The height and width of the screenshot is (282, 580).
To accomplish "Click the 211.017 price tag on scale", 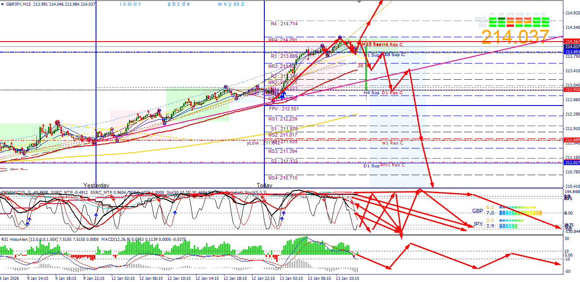I will (x=572, y=163).
